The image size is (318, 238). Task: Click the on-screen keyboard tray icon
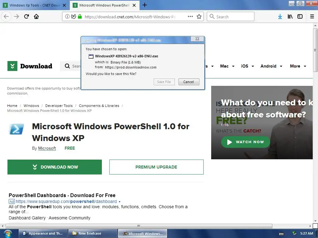[x=281, y=234]
